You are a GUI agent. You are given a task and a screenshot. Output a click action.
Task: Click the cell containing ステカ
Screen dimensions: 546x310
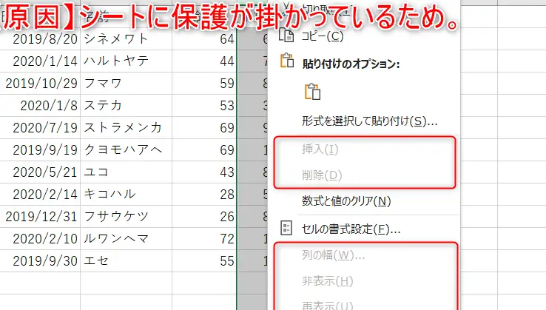(x=104, y=105)
